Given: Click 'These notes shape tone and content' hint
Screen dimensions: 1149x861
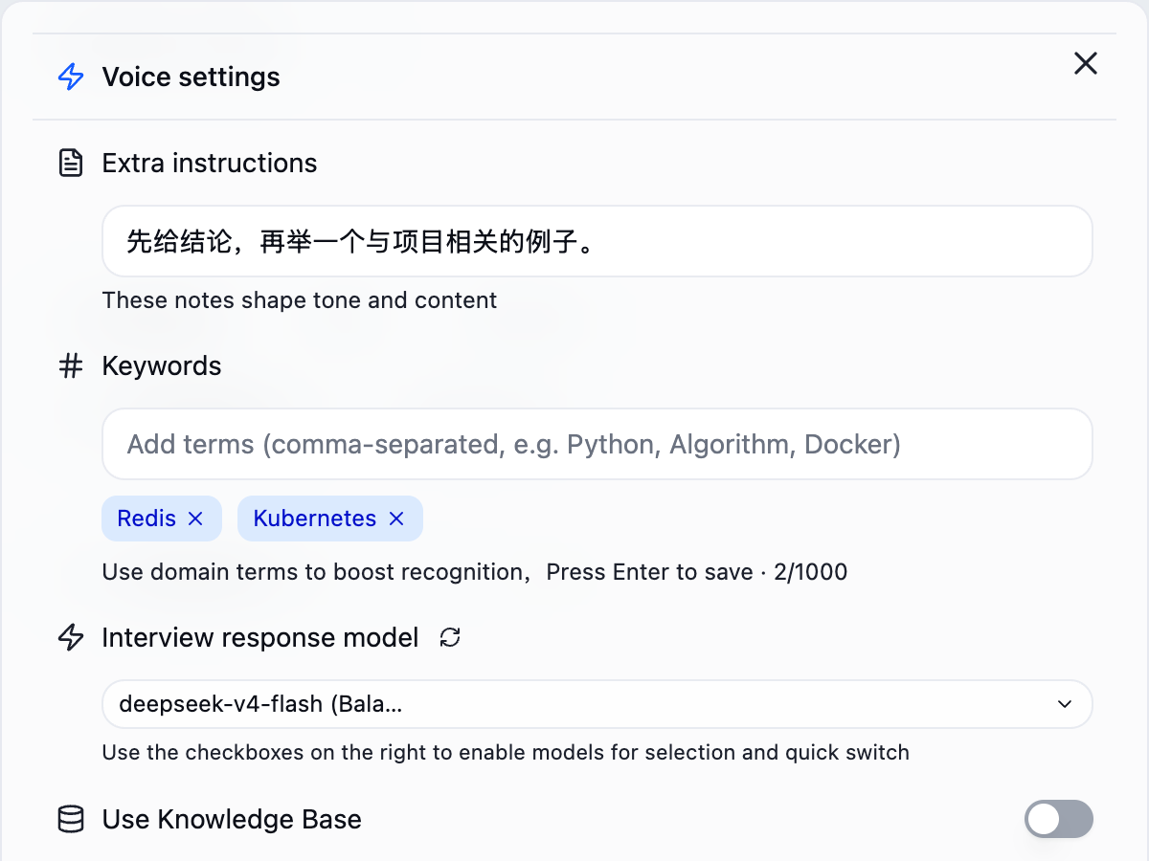Looking at the screenshot, I should pyautogui.click(x=300, y=300).
